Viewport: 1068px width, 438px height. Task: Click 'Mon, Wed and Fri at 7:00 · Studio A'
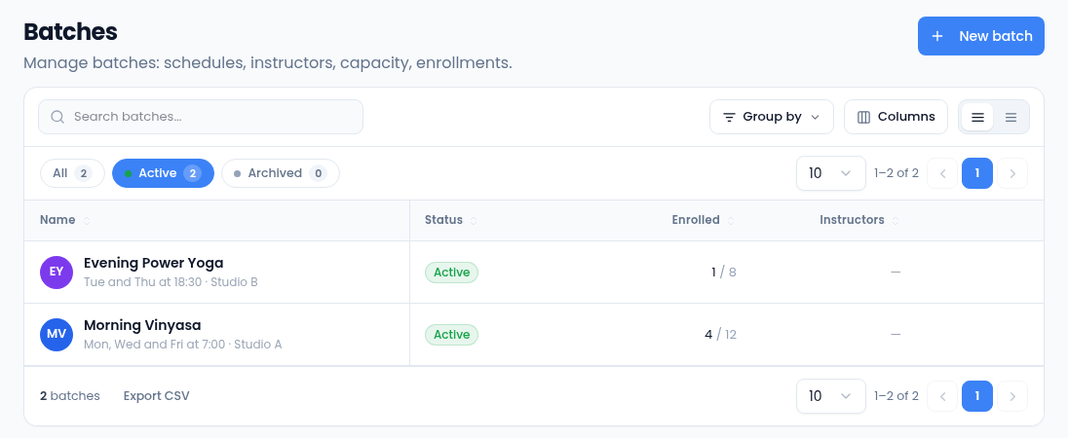[x=182, y=345]
